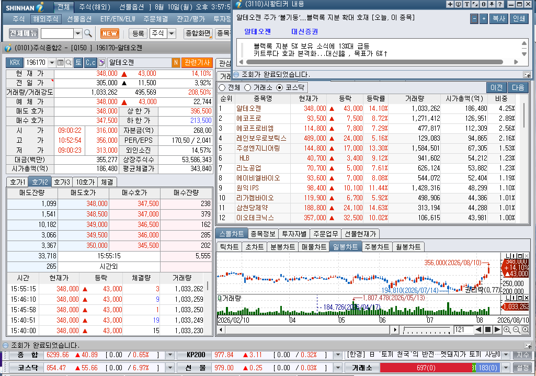
Task: Click the C,c icon button in stock header
Action: click(90, 63)
